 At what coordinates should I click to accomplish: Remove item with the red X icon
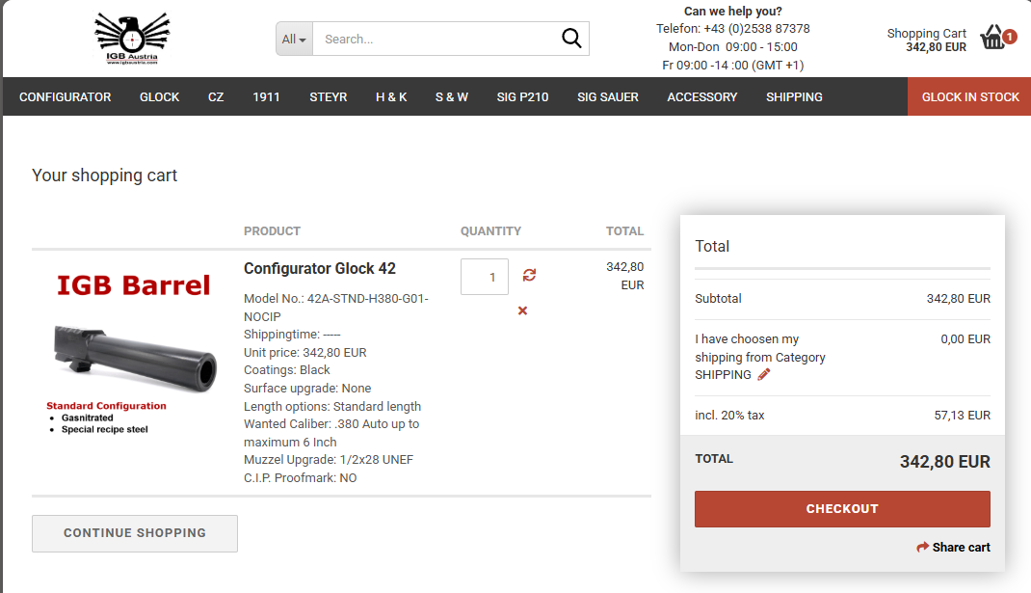pyautogui.click(x=523, y=310)
